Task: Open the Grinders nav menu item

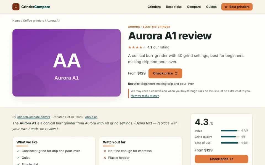Action: point(154,7)
